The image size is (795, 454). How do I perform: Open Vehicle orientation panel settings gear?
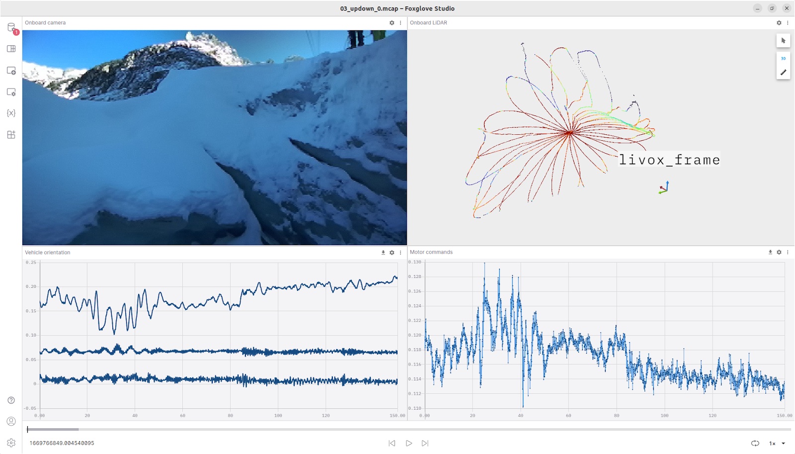click(392, 253)
